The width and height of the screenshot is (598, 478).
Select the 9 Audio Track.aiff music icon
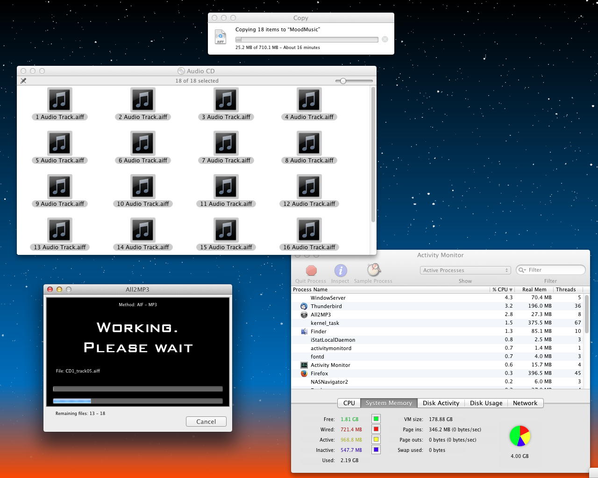(x=60, y=187)
